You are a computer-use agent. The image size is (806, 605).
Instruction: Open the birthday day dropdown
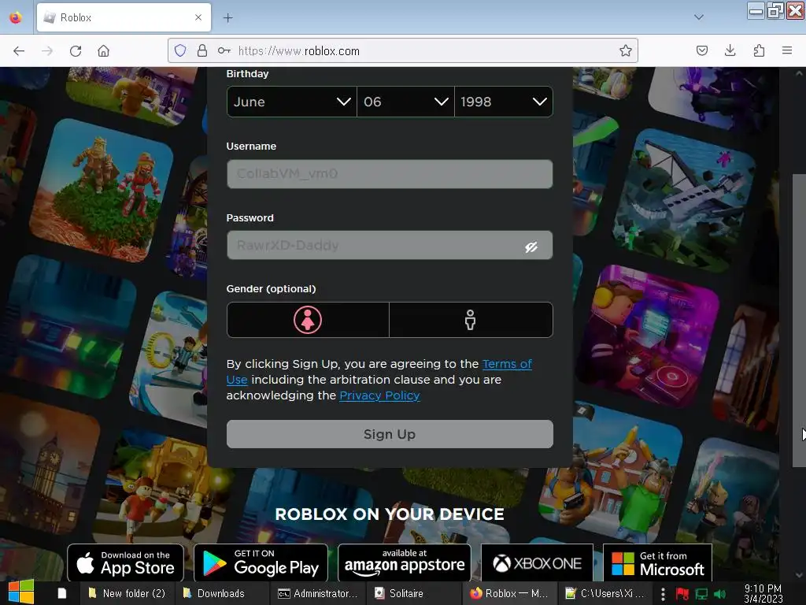(405, 102)
